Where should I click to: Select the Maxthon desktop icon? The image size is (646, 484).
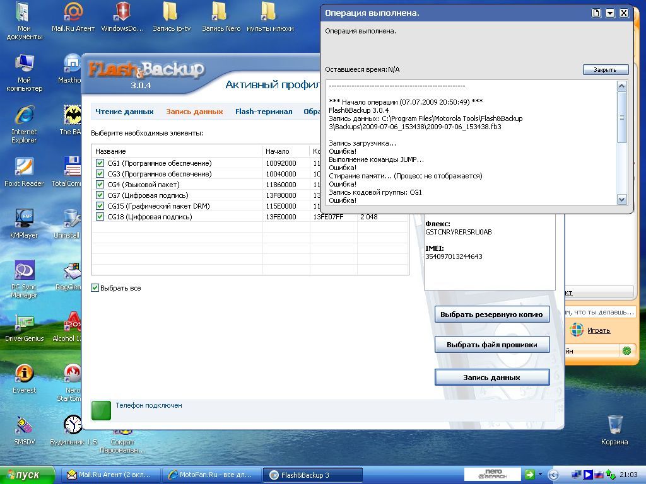(69, 69)
